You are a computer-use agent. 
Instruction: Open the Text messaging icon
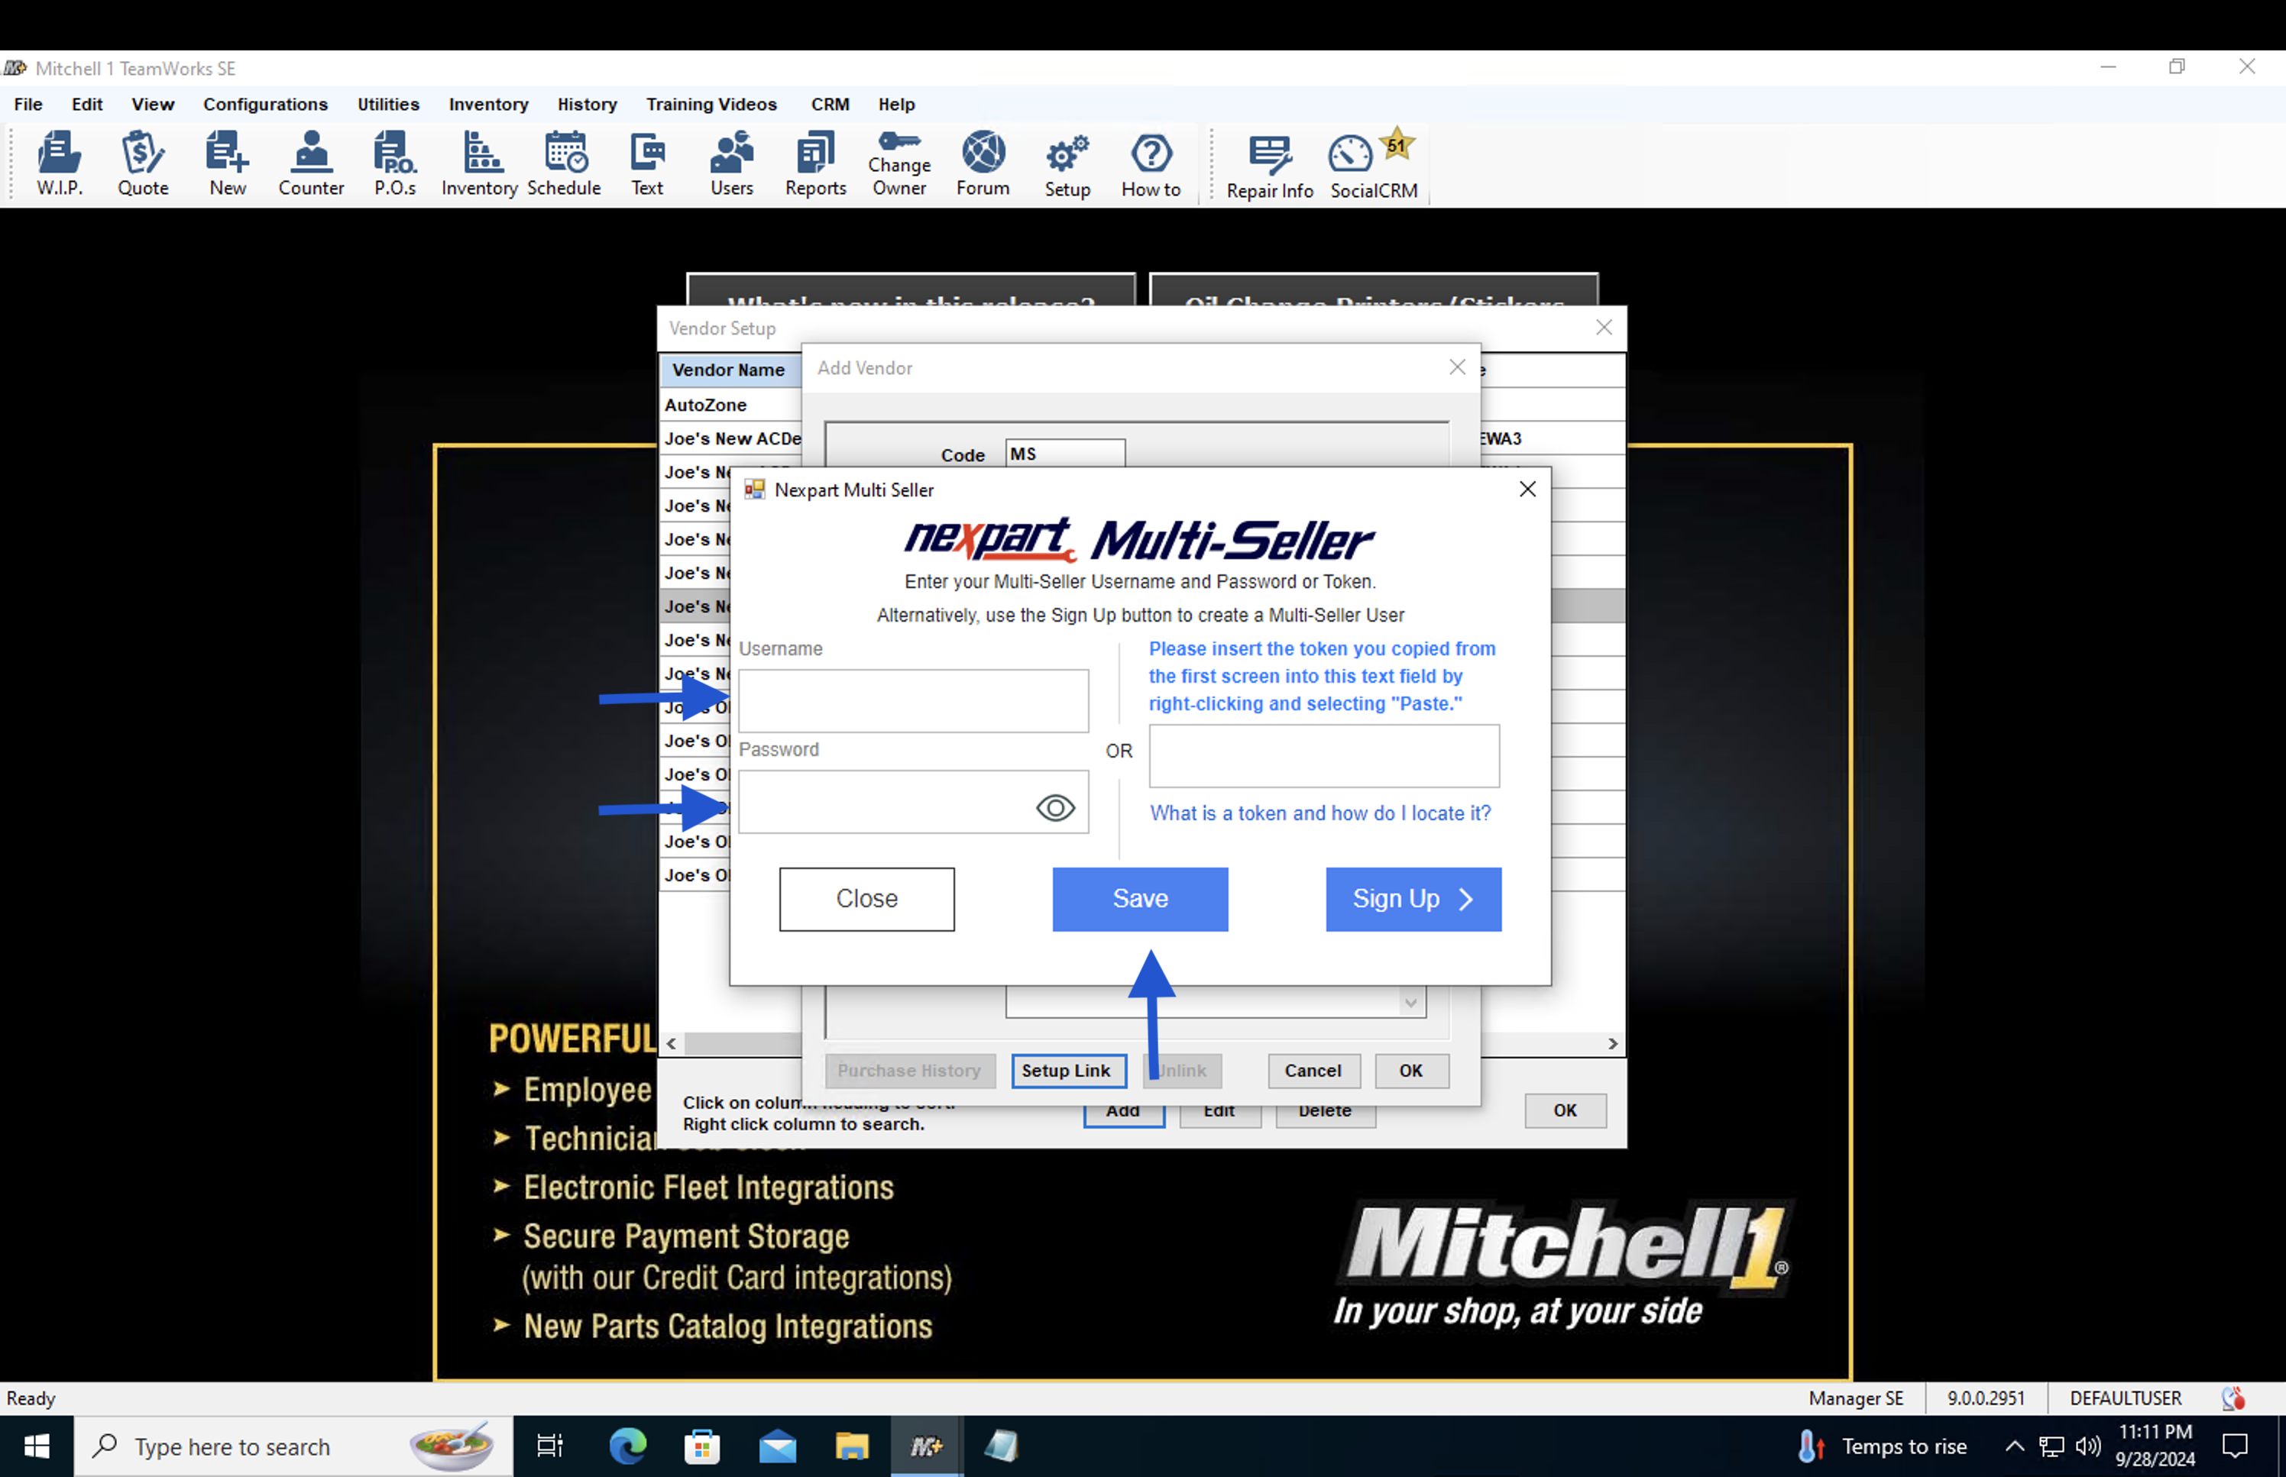(x=648, y=163)
